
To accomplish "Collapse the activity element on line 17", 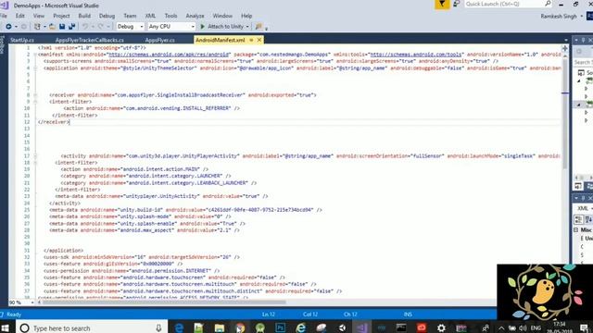I will point(35,156).
